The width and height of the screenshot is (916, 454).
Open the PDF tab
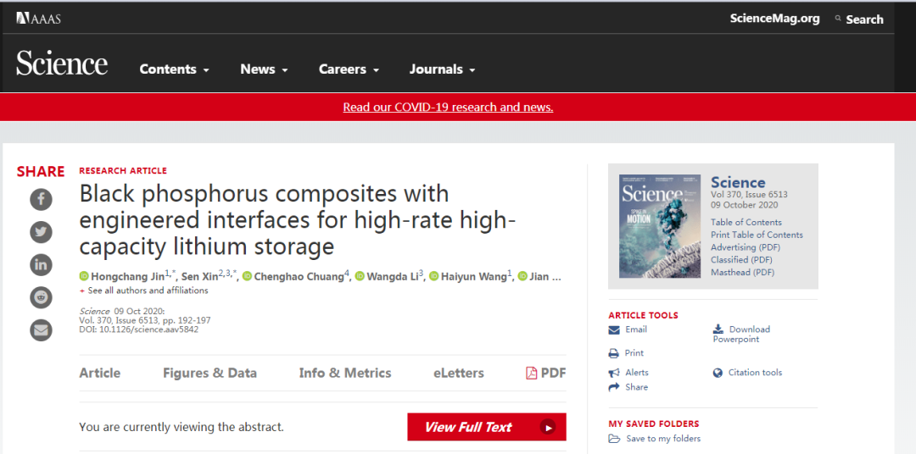[545, 373]
